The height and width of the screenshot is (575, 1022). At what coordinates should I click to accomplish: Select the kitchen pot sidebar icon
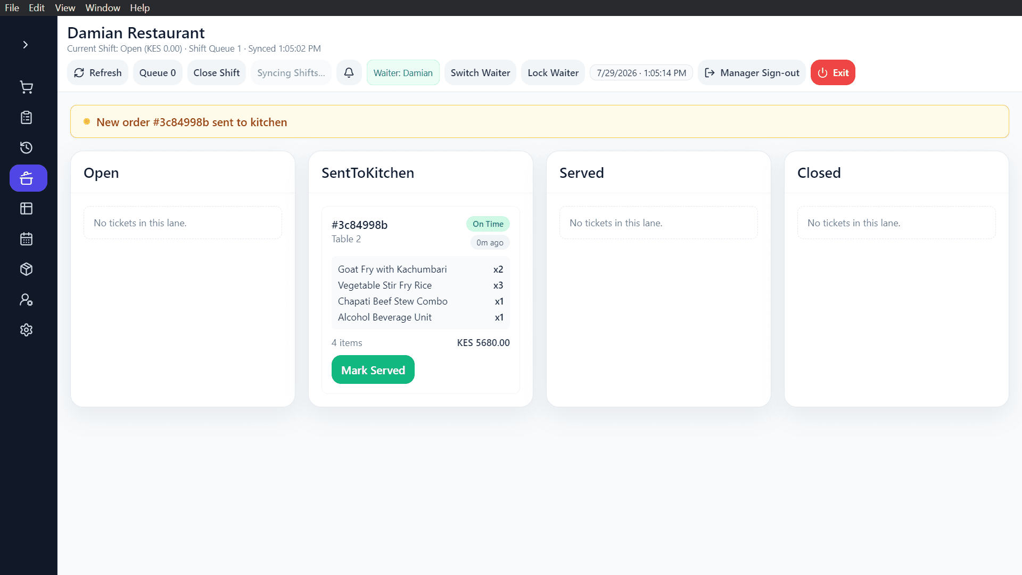coord(28,178)
